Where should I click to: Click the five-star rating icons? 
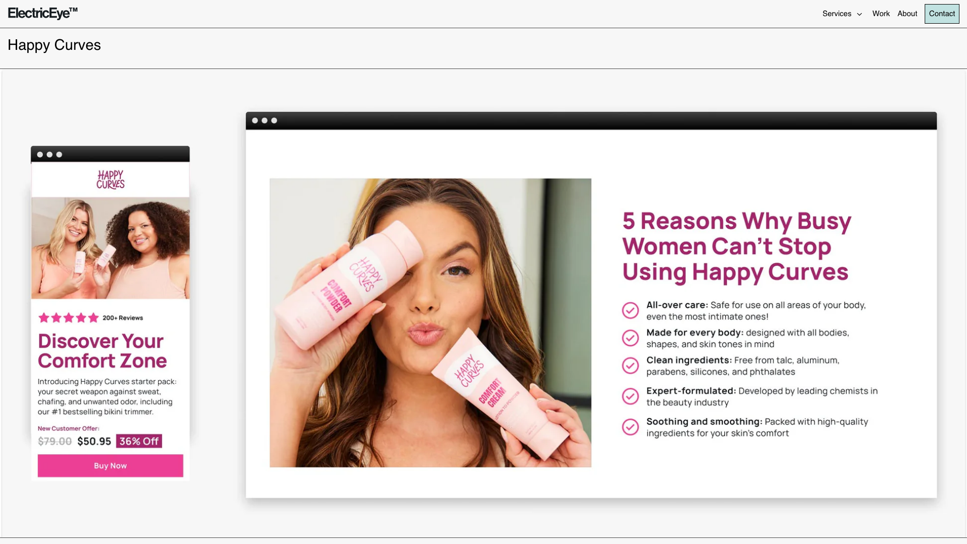click(x=68, y=318)
